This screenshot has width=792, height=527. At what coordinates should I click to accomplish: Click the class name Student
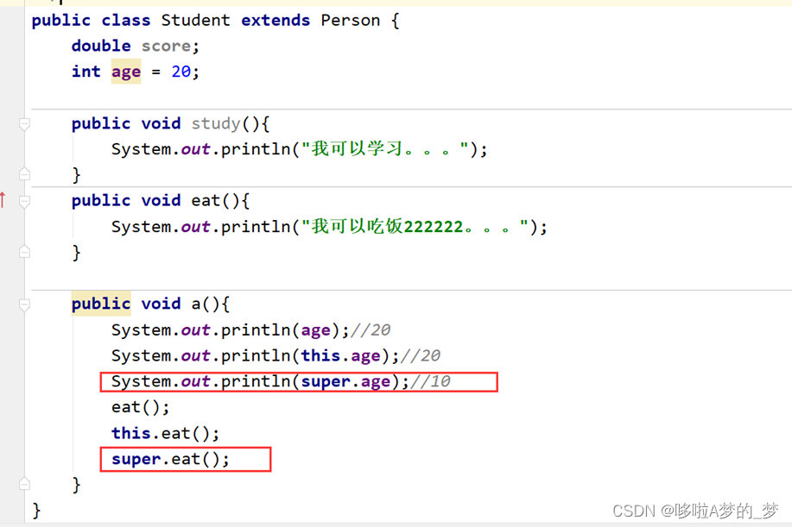coord(195,20)
